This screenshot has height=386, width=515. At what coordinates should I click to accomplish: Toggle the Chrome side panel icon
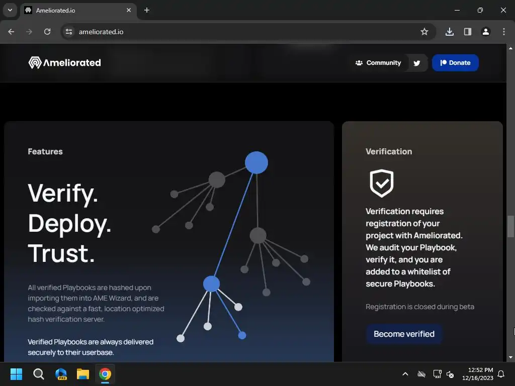[x=467, y=32]
